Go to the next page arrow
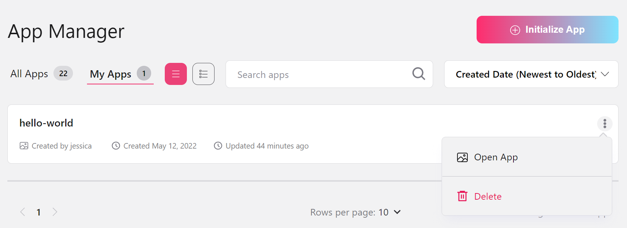This screenshot has width=627, height=228. pos(55,212)
